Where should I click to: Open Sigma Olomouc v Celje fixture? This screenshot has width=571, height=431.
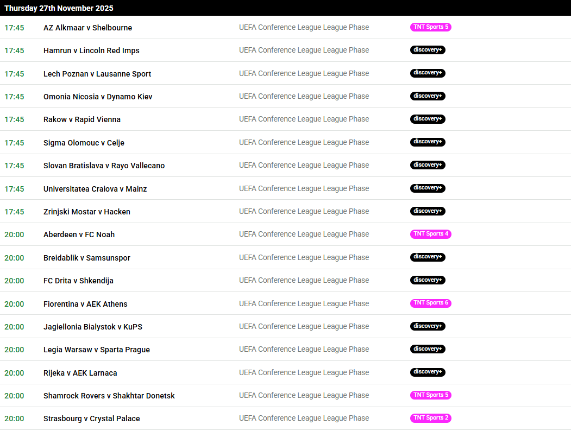pos(84,143)
